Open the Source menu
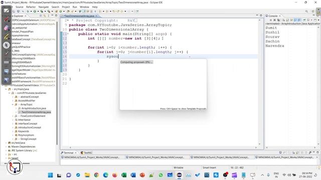This screenshot has width=321, height=180. pyautogui.click(x=20, y=7)
